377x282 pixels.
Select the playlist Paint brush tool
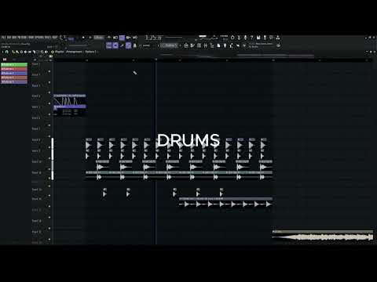[17, 52]
